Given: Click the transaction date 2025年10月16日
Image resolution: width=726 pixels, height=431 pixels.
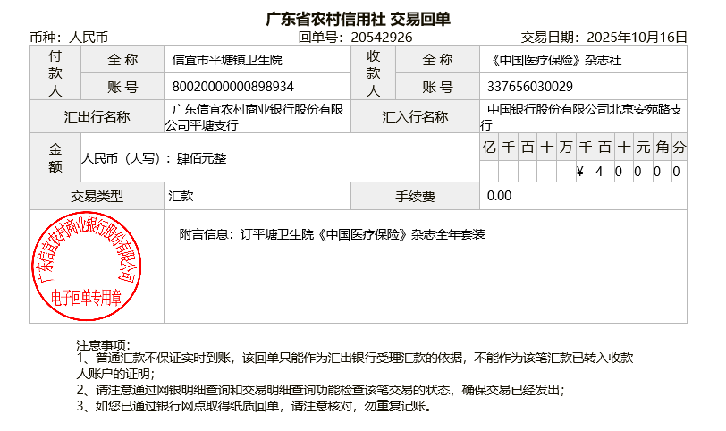Looking at the screenshot, I should pyautogui.click(x=636, y=38).
